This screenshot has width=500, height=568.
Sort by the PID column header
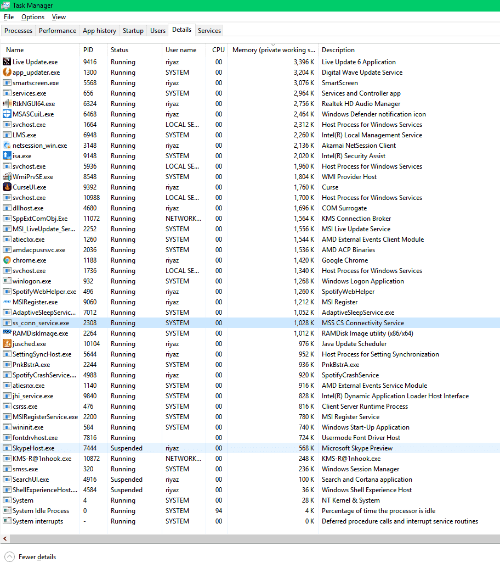[x=93, y=49]
